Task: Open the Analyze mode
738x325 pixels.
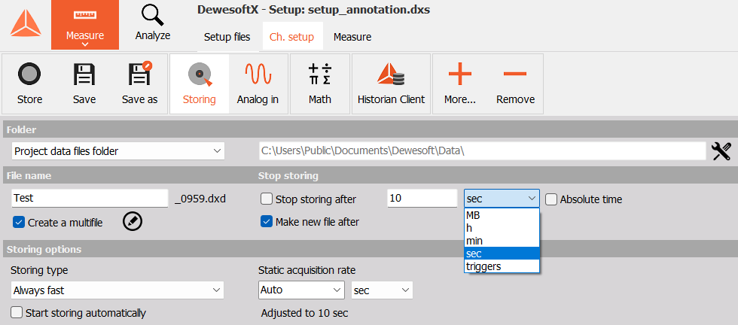Action: pyautogui.click(x=152, y=25)
